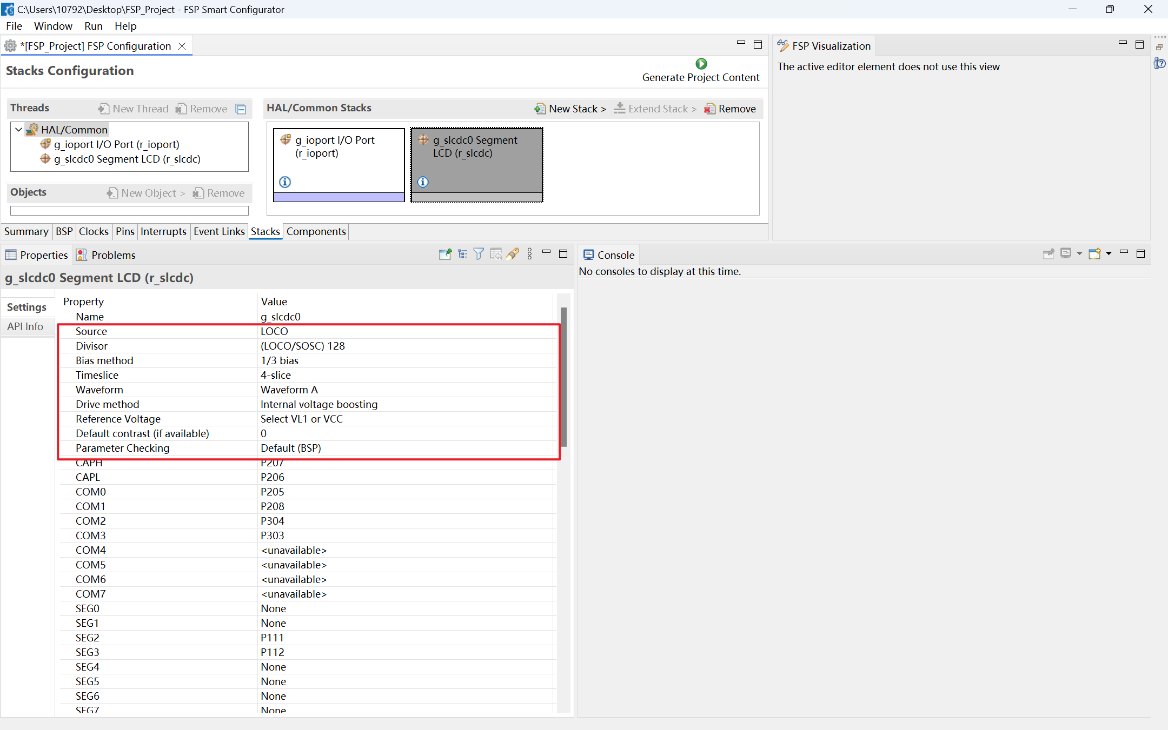Image resolution: width=1168 pixels, height=730 pixels.
Task: Select the g_ioport I/O Port stack block
Action: (339, 165)
